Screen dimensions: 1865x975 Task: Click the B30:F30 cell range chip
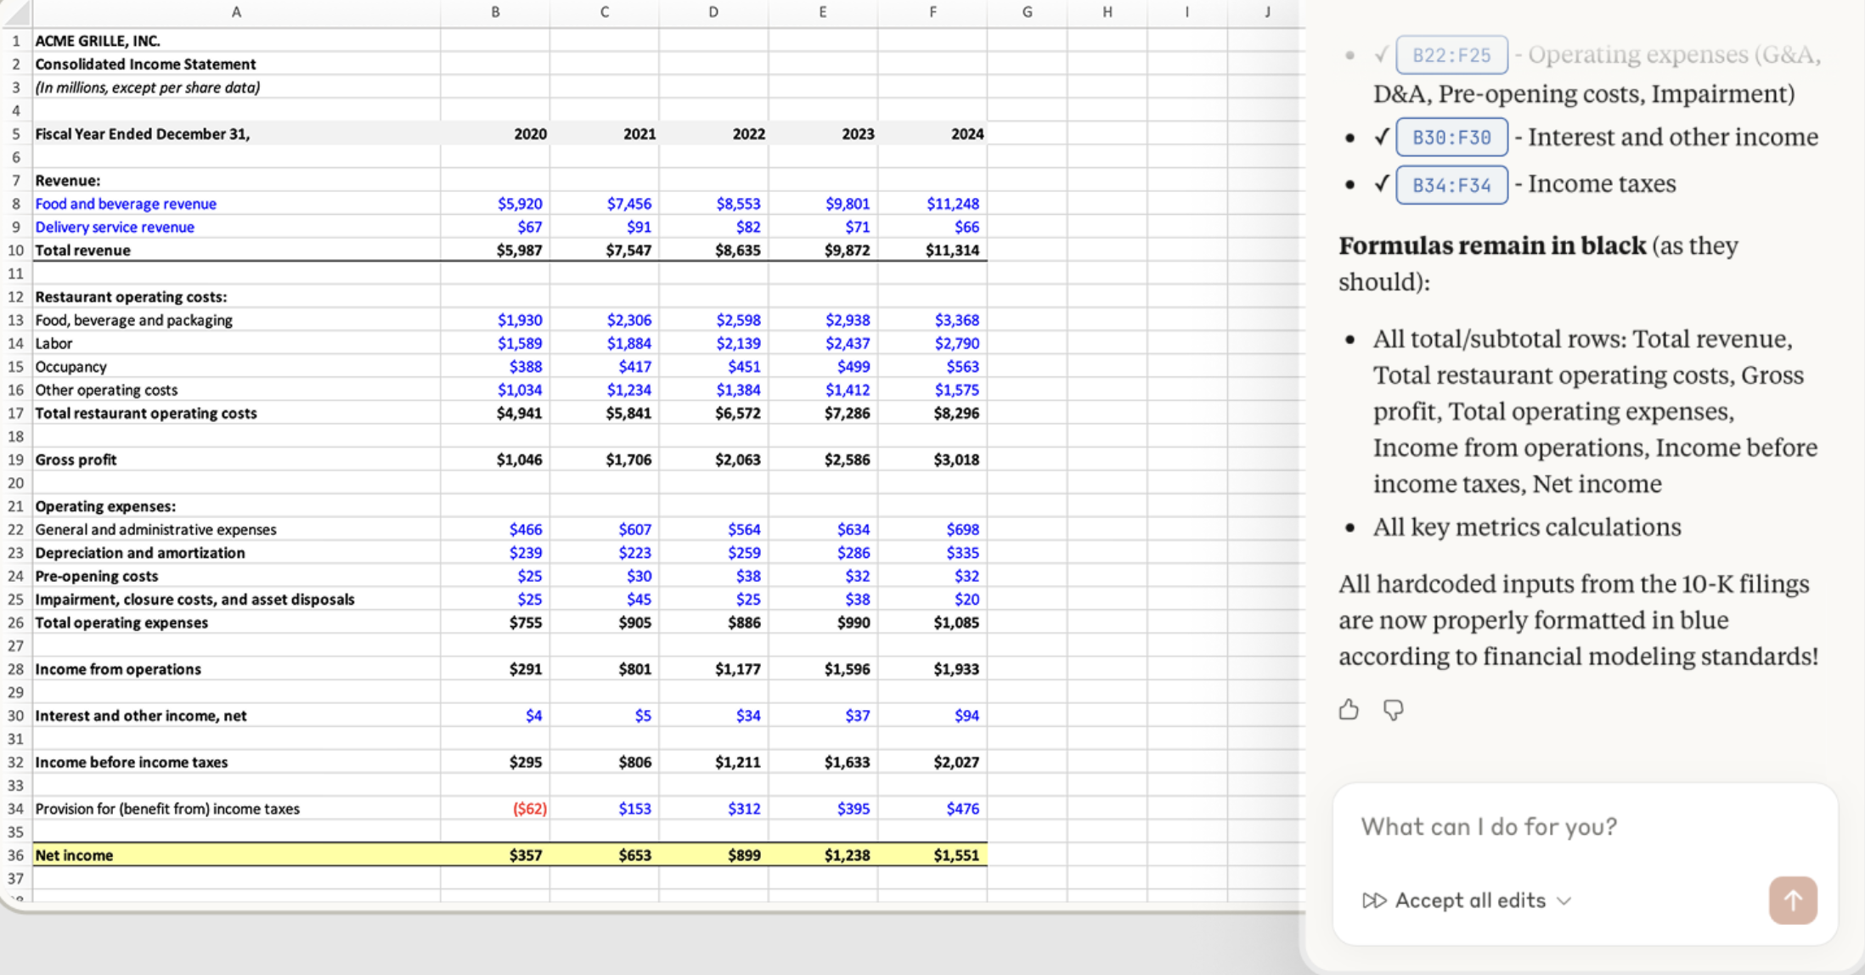pyautogui.click(x=1451, y=138)
